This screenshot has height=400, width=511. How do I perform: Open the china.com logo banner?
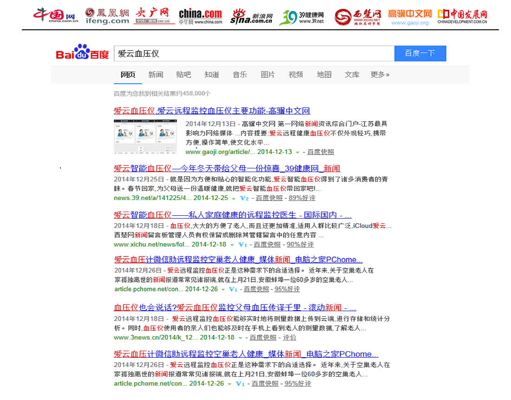[200, 16]
